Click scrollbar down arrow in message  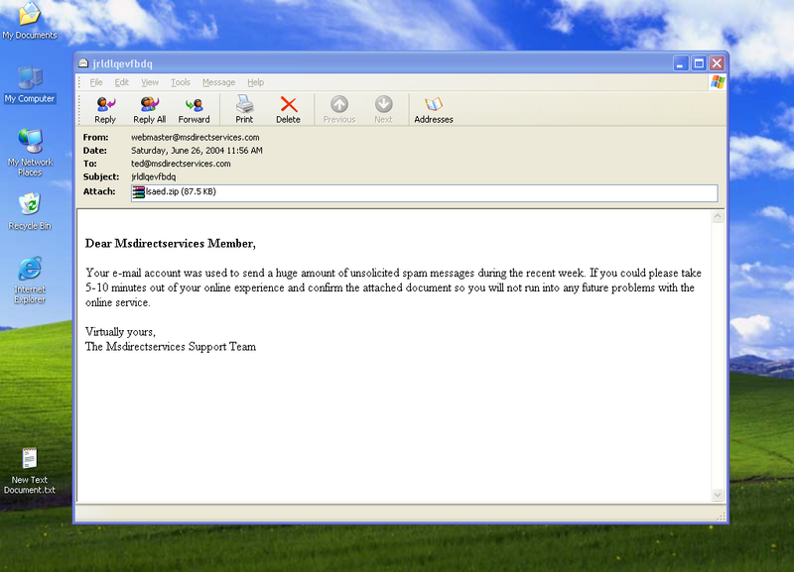pyautogui.click(x=718, y=495)
